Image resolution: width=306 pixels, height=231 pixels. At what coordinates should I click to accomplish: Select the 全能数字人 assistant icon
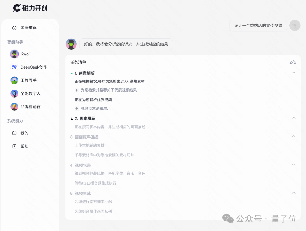(x=14, y=93)
